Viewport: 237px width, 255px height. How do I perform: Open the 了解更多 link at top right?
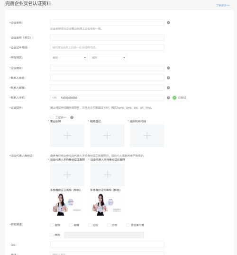coord(223,5)
